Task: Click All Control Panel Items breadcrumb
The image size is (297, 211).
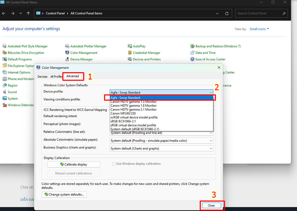Action: 86,13
